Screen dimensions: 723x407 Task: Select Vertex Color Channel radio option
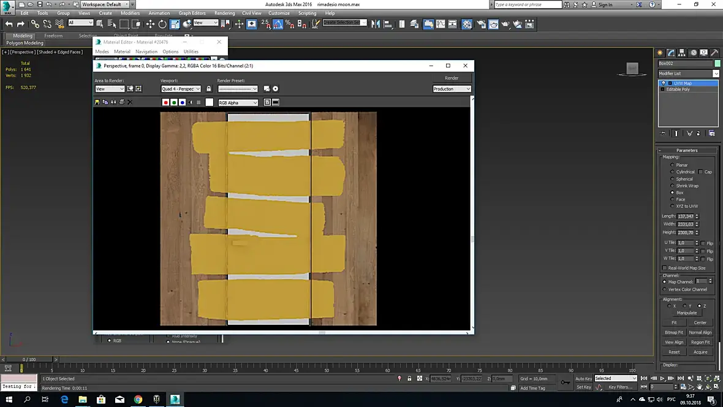665,289
